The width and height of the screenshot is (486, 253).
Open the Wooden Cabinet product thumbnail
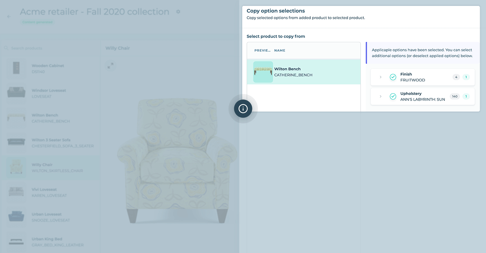16,68
